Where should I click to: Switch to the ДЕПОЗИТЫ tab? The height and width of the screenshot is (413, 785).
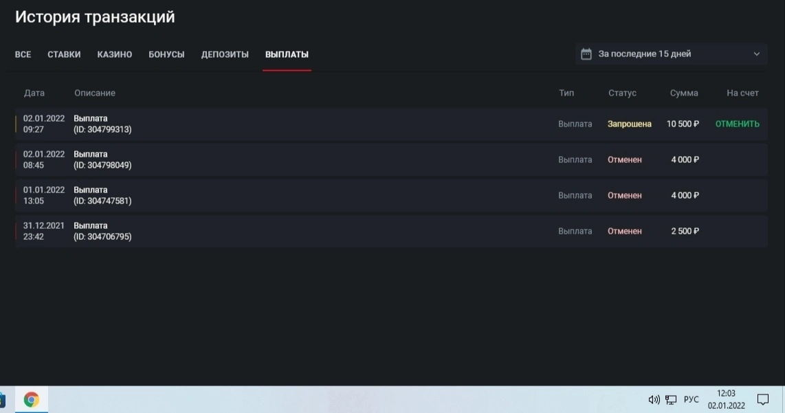coord(225,54)
